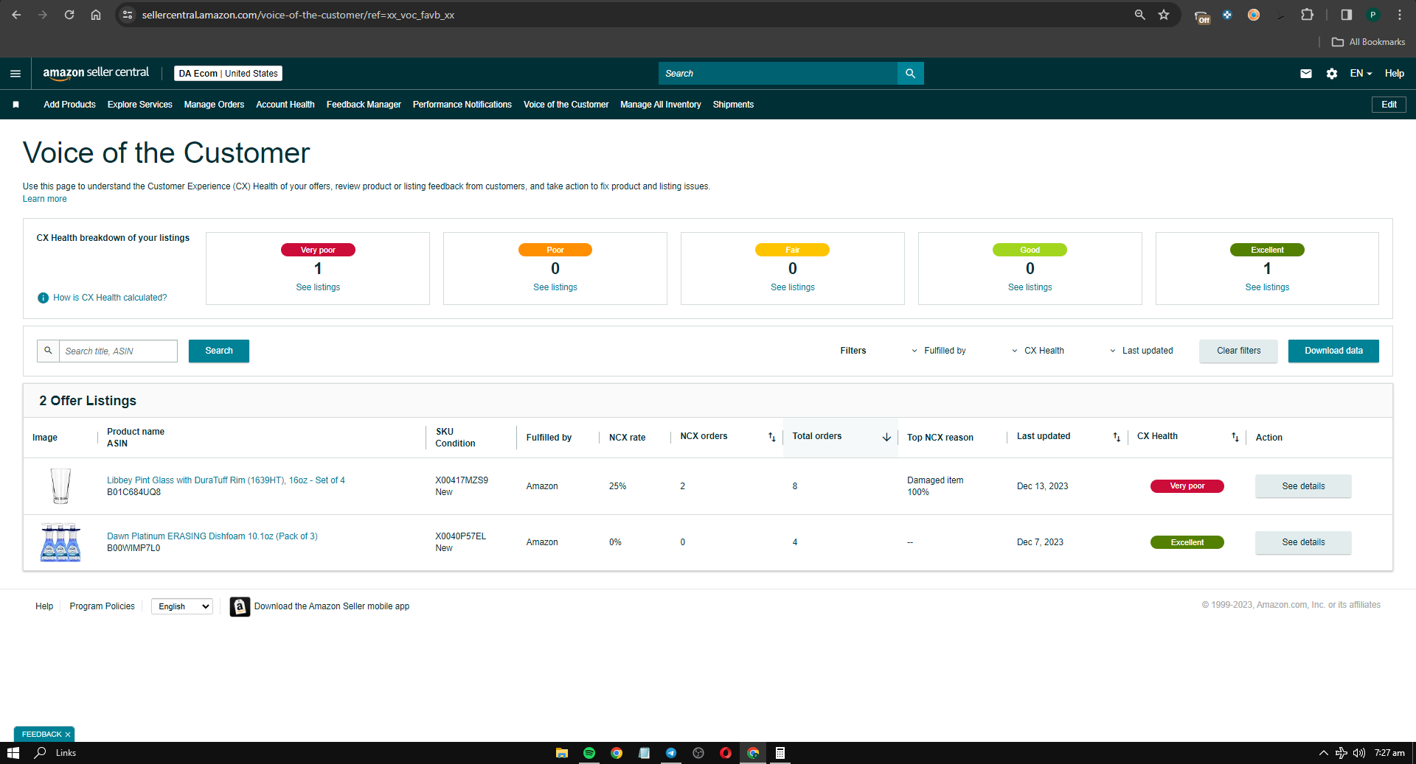Open the All Bookmarks folder
Viewport: 1416px width, 764px height.
(x=1369, y=42)
